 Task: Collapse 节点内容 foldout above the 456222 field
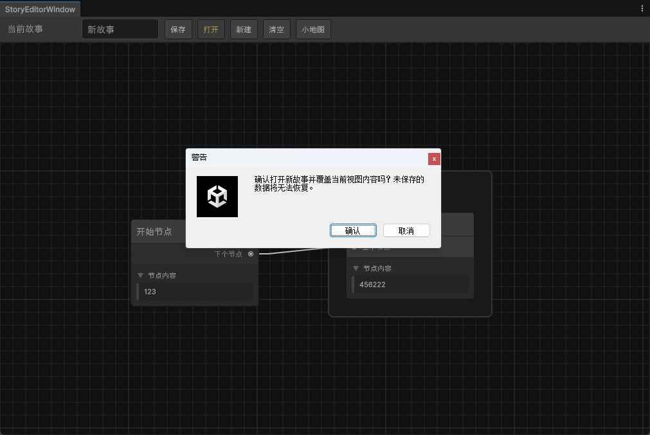[x=356, y=269]
